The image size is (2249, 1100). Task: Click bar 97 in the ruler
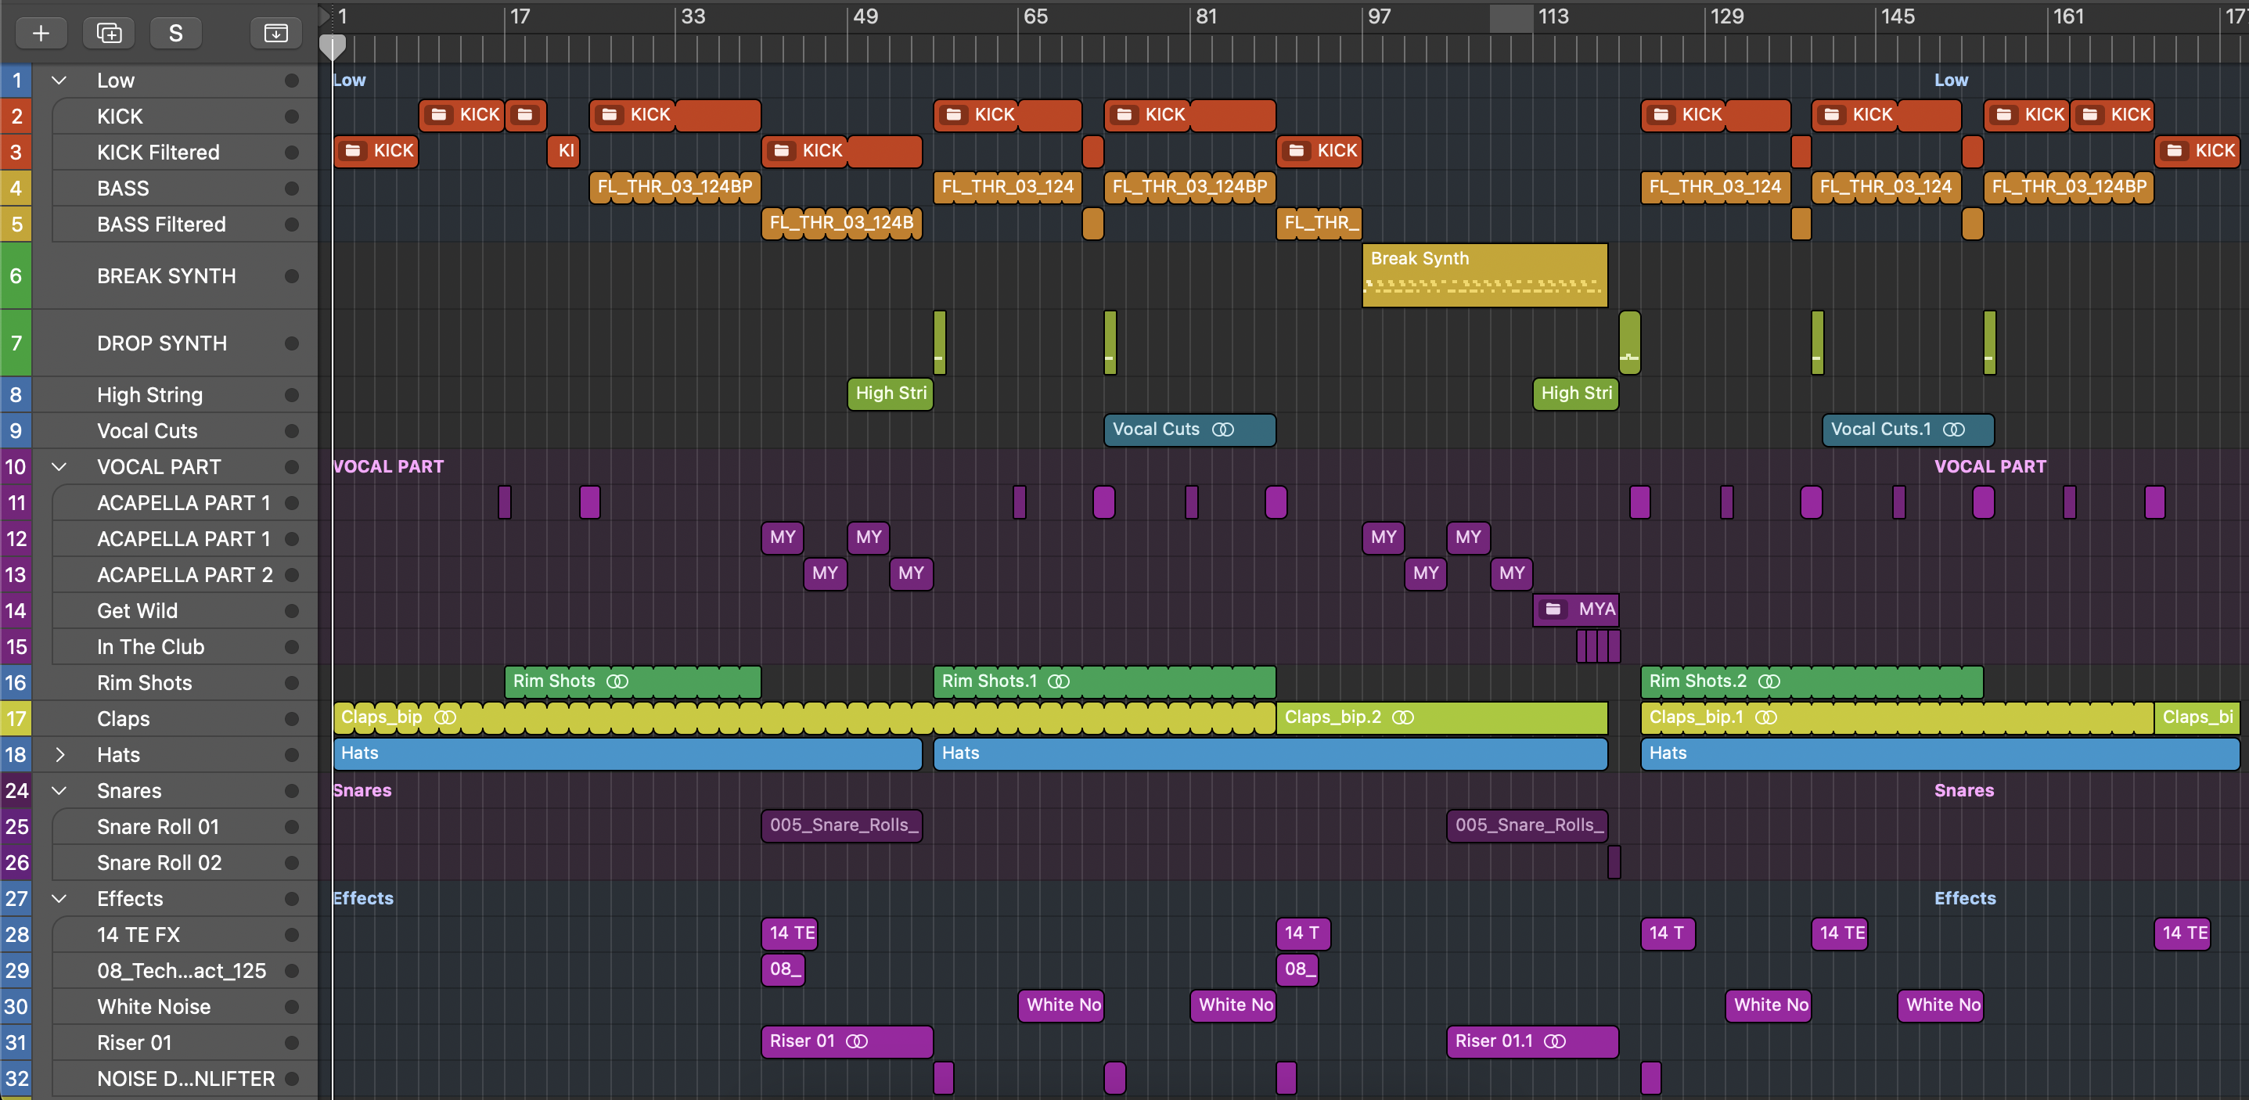click(1380, 16)
